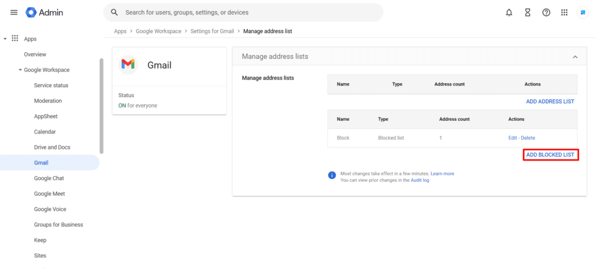Click the Blocked list type cell
Screen dimensions: 596x269
point(391,138)
